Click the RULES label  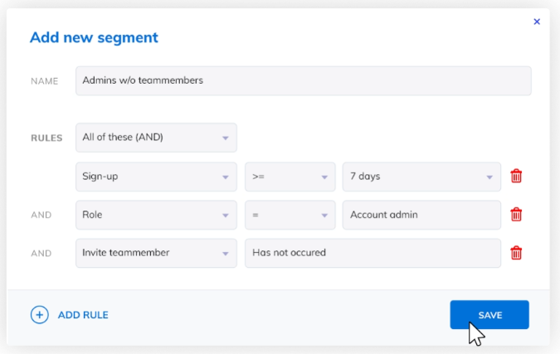tap(46, 138)
